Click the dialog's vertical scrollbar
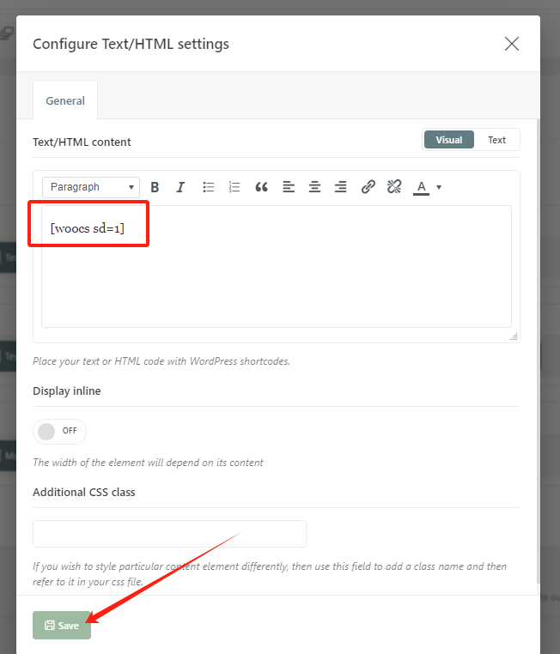560x654 pixels. [x=538, y=351]
